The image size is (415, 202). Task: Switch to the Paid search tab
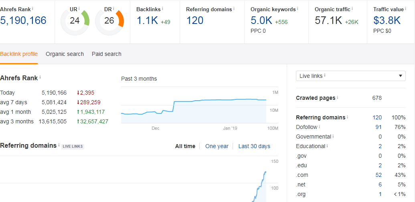coord(106,54)
